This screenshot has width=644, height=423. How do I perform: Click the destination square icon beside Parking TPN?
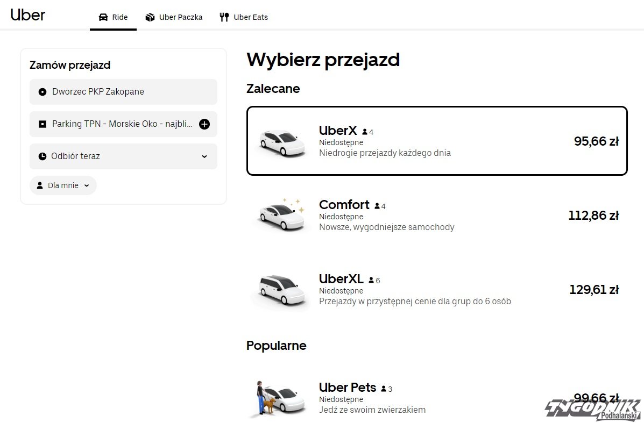[43, 124]
